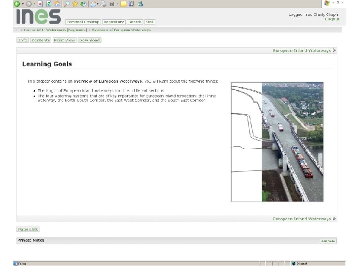Go to the Search menu item
355x266 pixels.
135,22
